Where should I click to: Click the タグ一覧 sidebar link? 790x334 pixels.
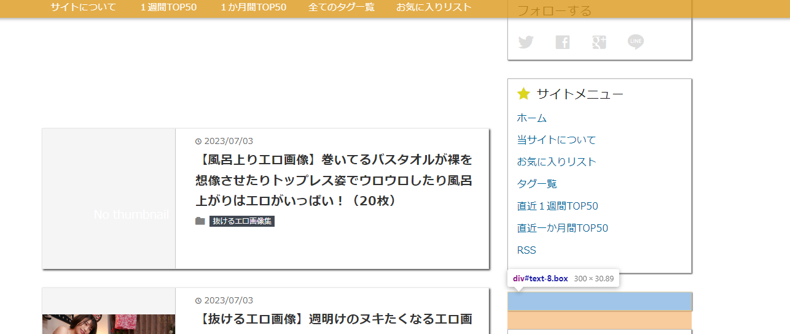[x=537, y=184]
